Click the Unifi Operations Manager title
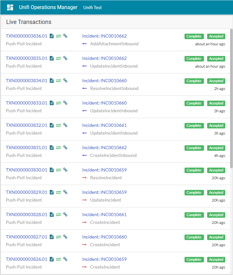Screen dimensions: 233x275 pos(48,7)
